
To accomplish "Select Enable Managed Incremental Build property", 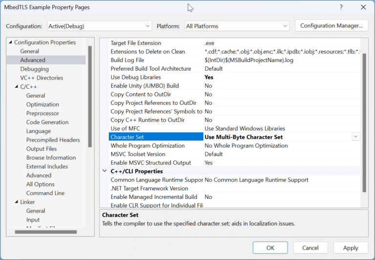I will click(154, 197).
